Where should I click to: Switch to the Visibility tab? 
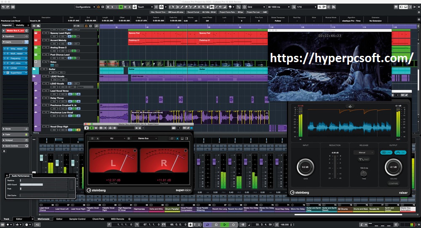[x=20, y=25]
